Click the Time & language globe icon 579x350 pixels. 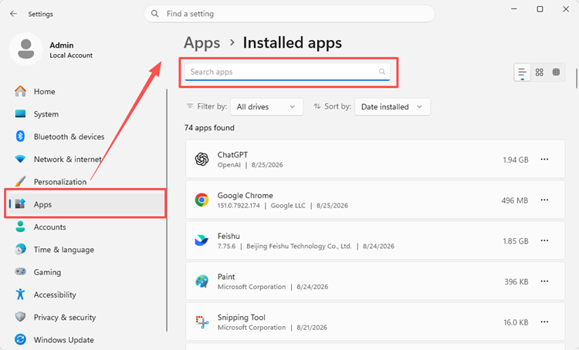coord(20,249)
